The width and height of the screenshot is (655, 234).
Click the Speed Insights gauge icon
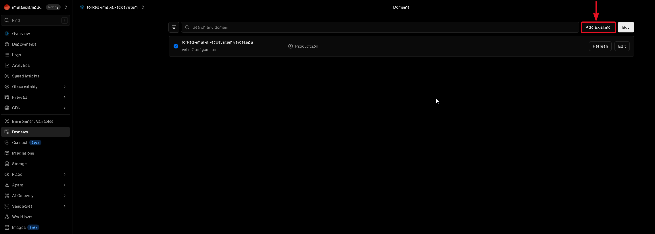(x=7, y=76)
